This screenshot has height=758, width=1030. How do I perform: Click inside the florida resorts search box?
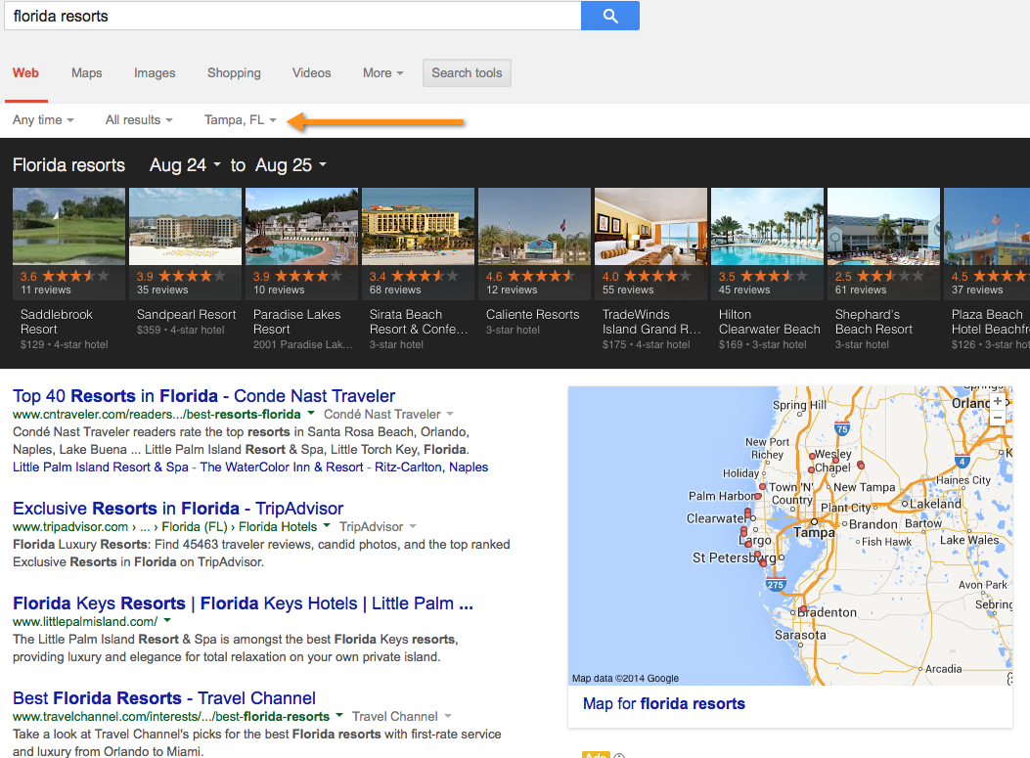[x=292, y=16]
